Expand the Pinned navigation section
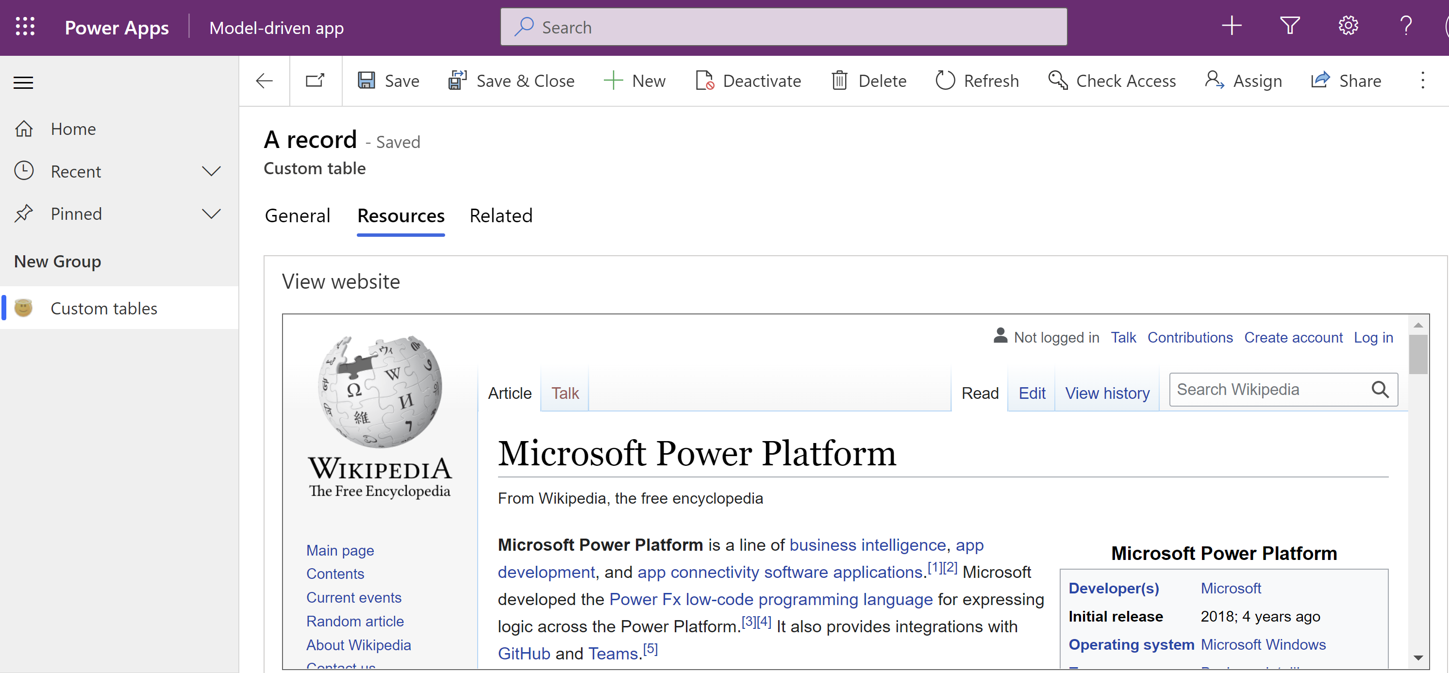Image resolution: width=1449 pixels, height=673 pixels. point(211,213)
